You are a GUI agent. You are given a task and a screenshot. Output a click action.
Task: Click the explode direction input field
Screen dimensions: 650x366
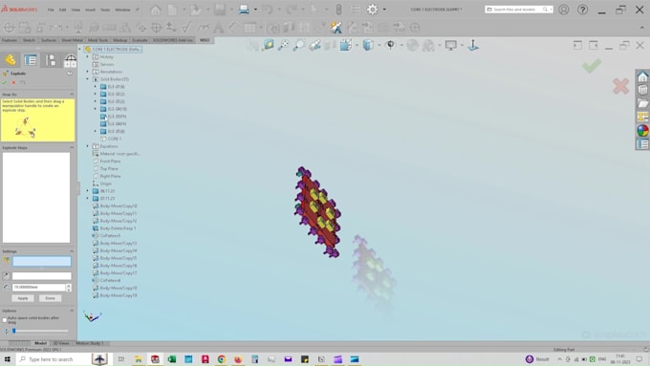(x=41, y=276)
